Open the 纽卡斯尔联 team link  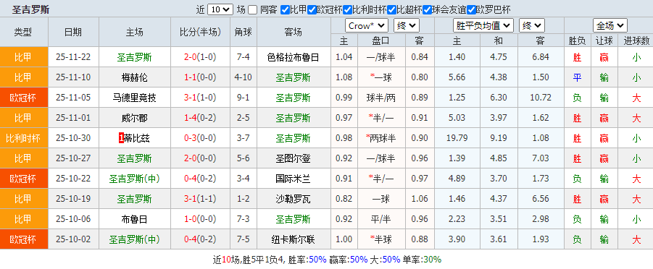click(294, 240)
